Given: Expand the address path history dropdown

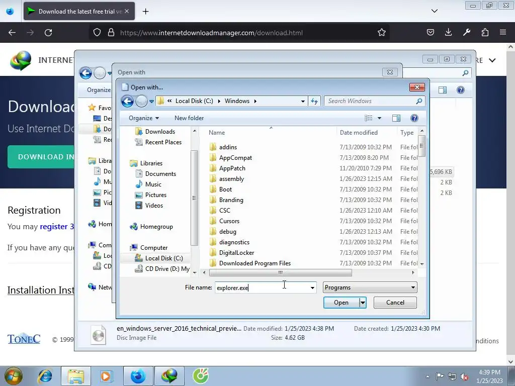Looking at the screenshot, I should coord(303,101).
